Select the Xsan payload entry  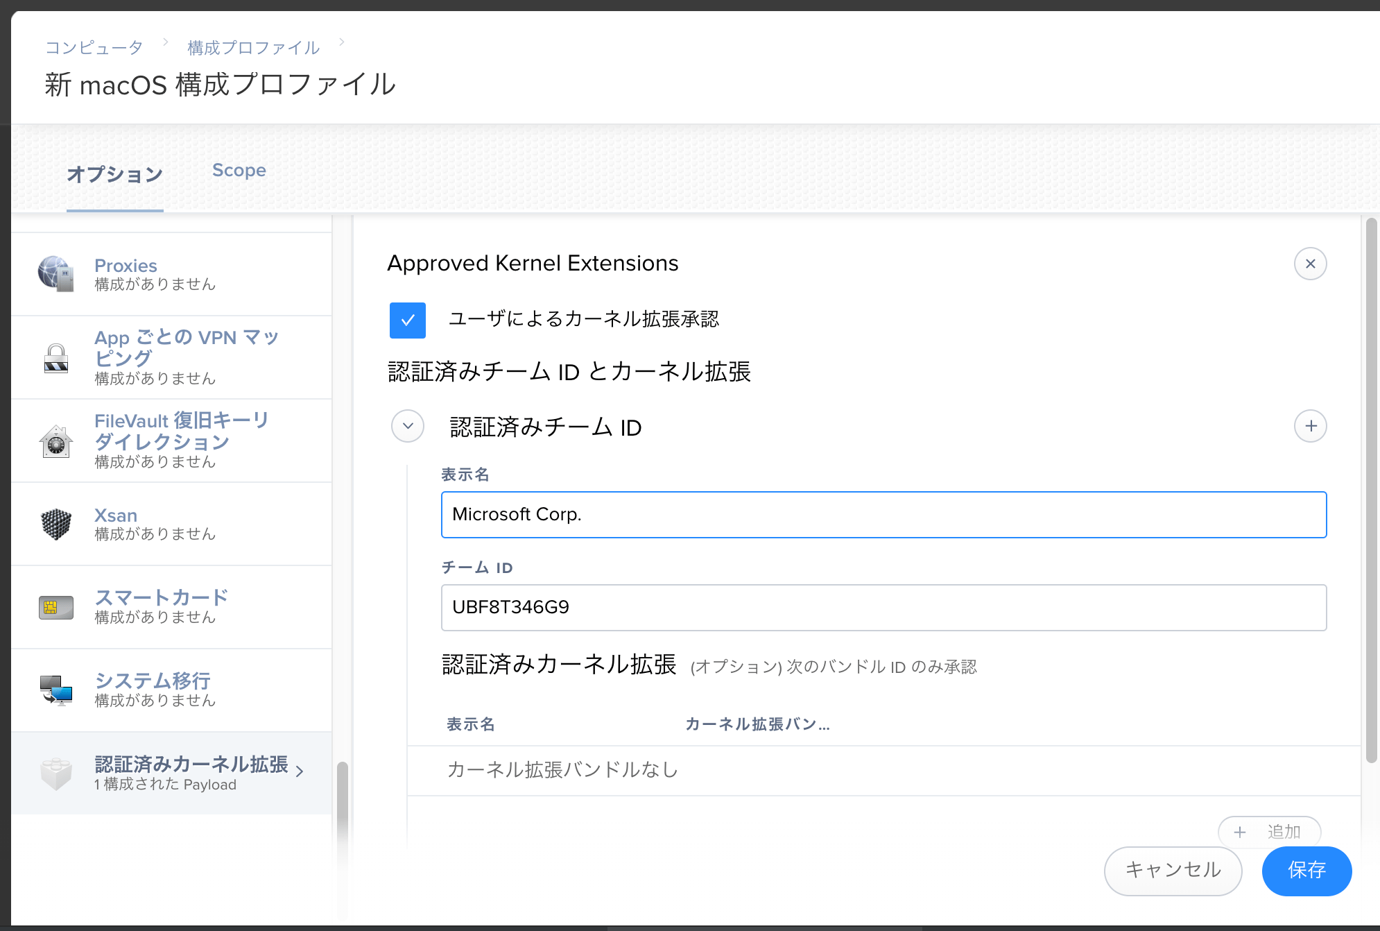(x=171, y=524)
